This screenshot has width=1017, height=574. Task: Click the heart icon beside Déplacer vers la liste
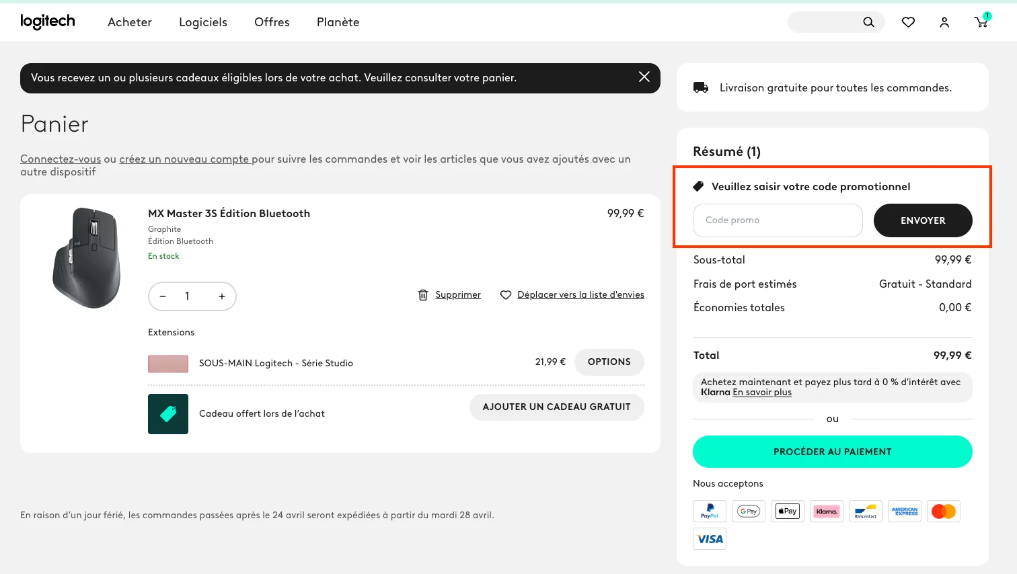tap(506, 295)
